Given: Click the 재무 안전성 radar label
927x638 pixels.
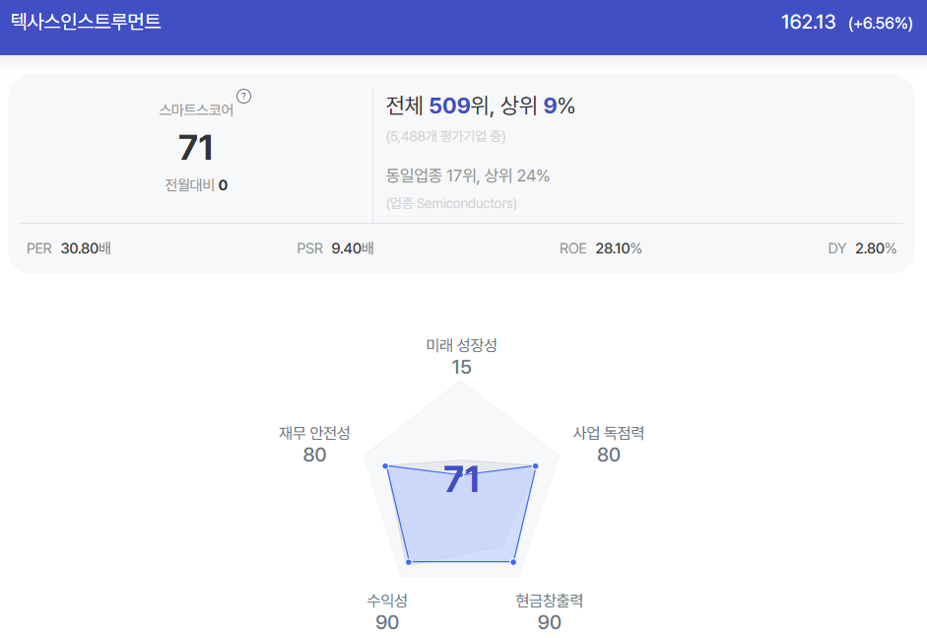Looking at the screenshot, I should [314, 433].
